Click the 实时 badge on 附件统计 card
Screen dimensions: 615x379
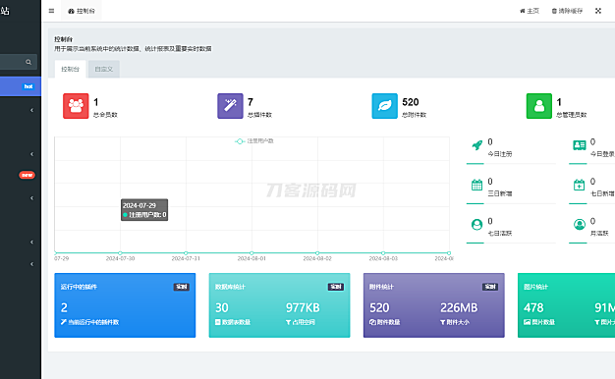pyautogui.click(x=490, y=287)
